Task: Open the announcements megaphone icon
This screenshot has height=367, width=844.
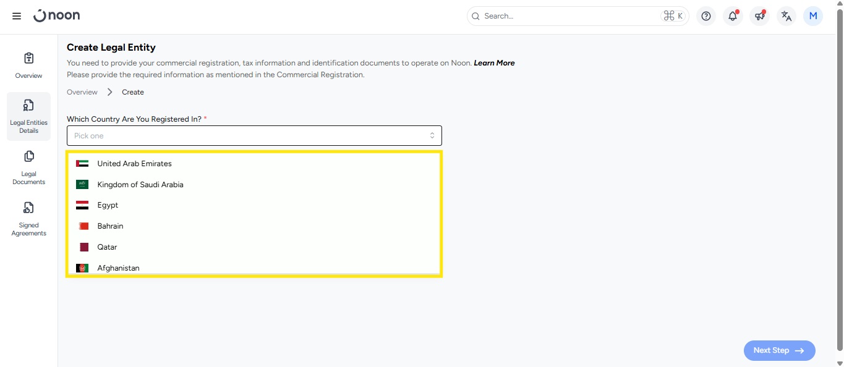Action: click(x=759, y=16)
